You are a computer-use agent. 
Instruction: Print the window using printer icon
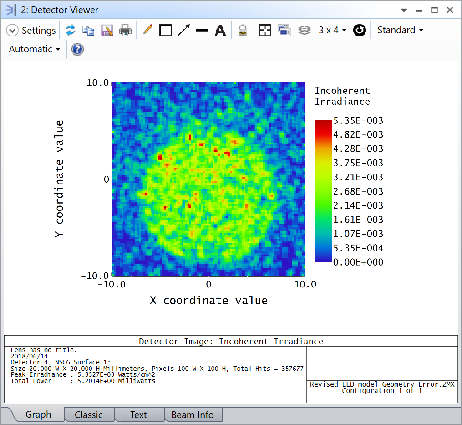tap(125, 31)
